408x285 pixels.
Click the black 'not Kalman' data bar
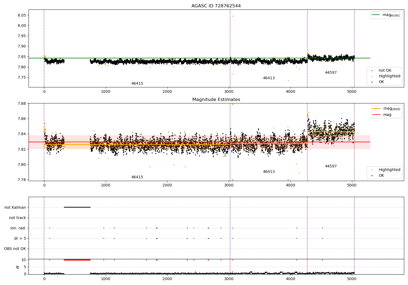coord(77,207)
